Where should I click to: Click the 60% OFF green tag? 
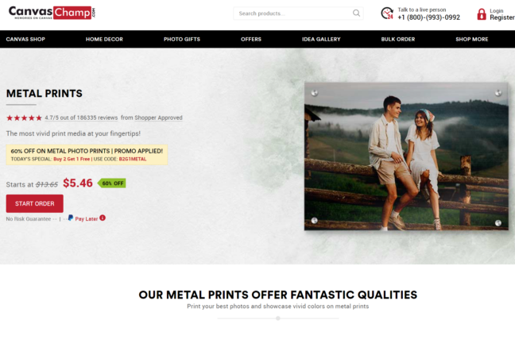coord(112,183)
